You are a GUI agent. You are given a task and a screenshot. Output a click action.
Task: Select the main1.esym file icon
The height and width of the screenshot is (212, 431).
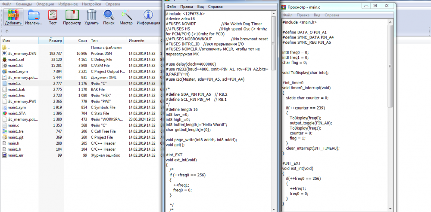tap(4, 71)
